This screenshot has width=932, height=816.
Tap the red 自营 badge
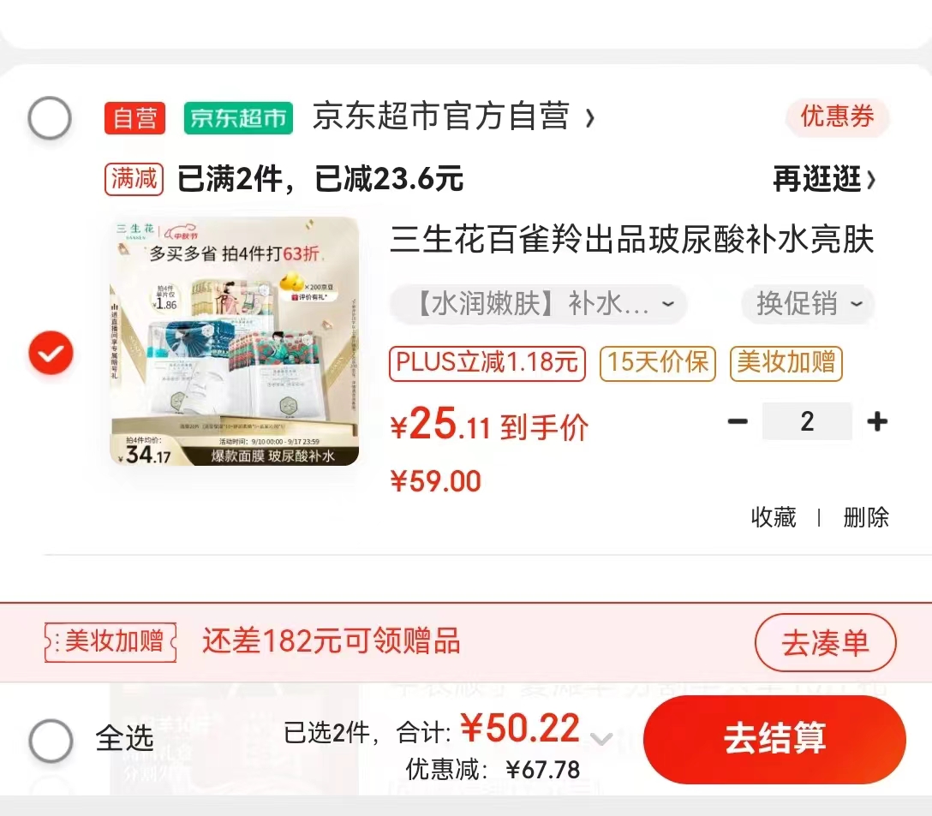[135, 117]
